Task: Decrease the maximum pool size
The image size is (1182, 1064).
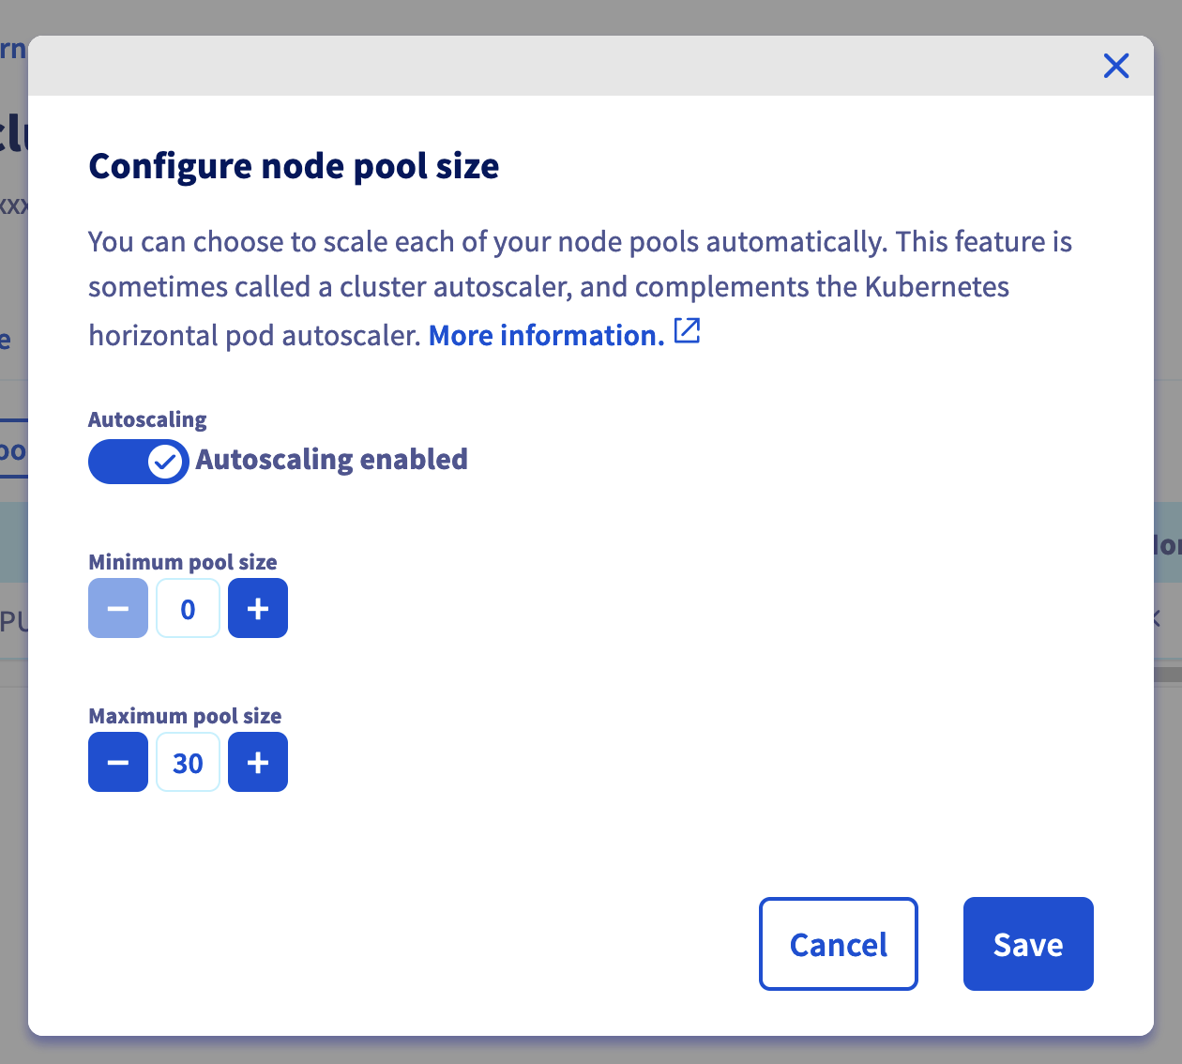Action: pyautogui.click(x=118, y=762)
